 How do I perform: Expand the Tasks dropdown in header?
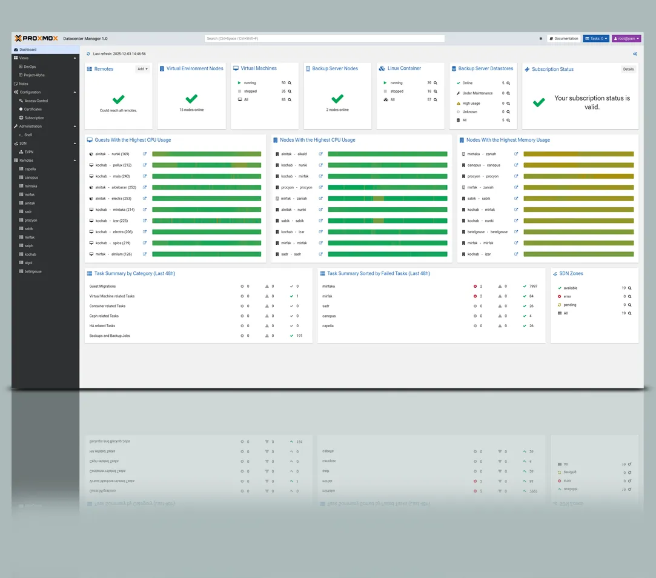coord(595,39)
